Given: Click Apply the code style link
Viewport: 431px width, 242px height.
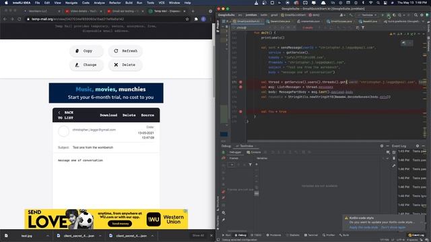Looking at the screenshot, I should pyautogui.click(x=364, y=227).
